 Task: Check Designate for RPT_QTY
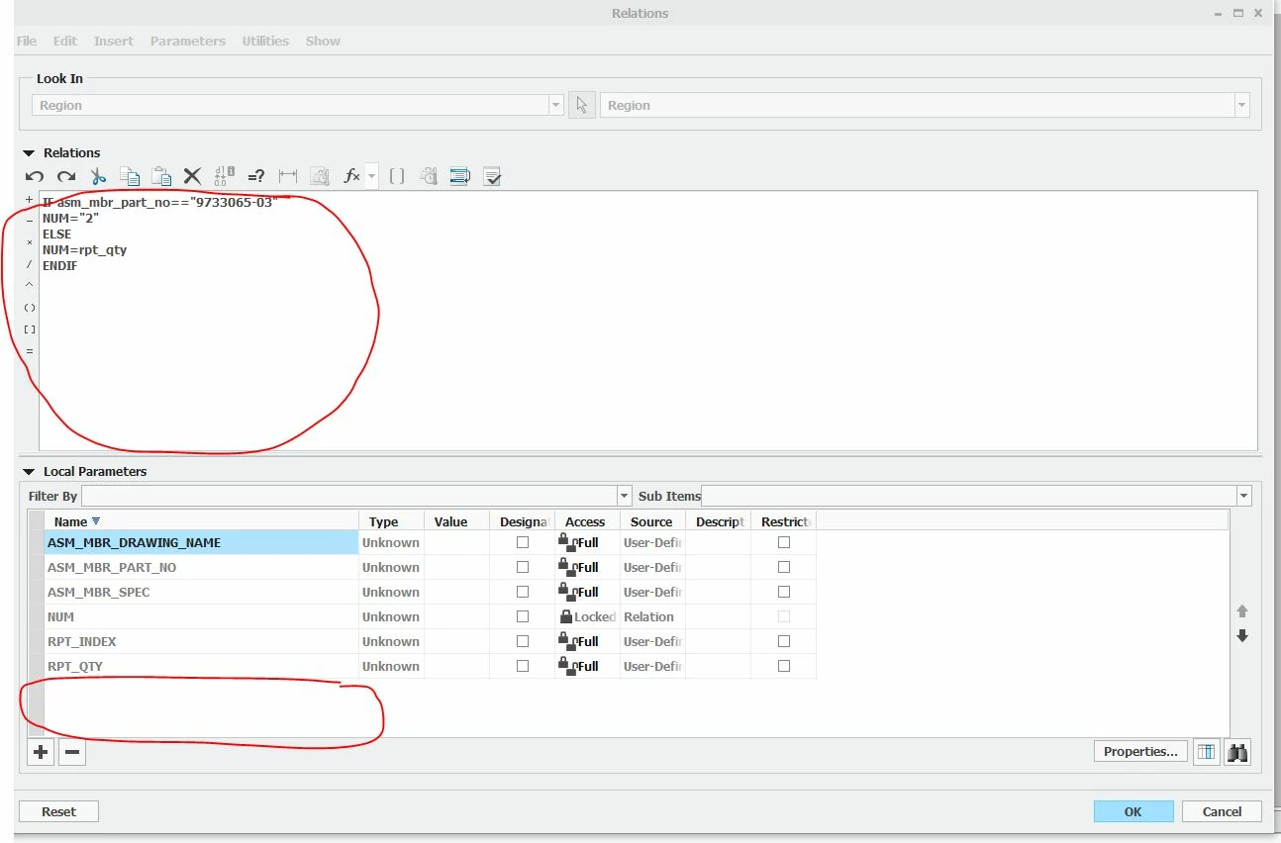(x=523, y=666)
